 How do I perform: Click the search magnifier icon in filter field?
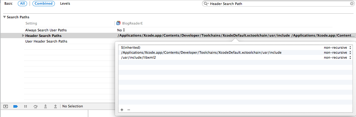pos(206,4)
